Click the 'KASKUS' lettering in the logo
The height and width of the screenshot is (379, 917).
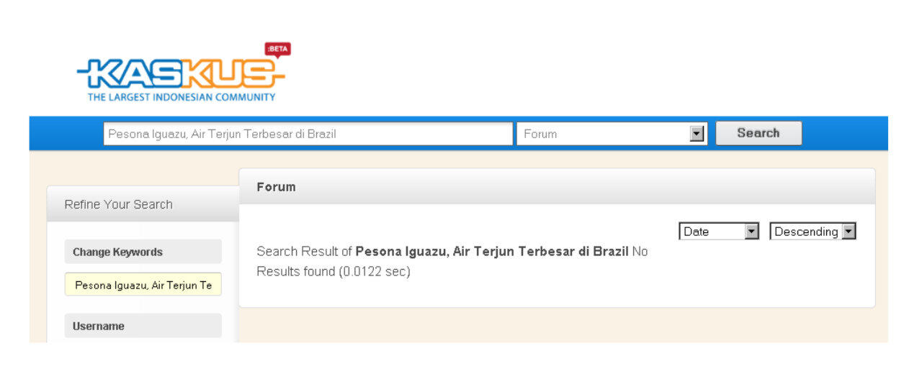click(180, 74)
